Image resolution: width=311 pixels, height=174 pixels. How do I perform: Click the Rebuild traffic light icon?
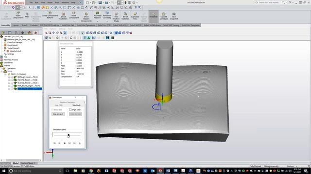point(125,2)
